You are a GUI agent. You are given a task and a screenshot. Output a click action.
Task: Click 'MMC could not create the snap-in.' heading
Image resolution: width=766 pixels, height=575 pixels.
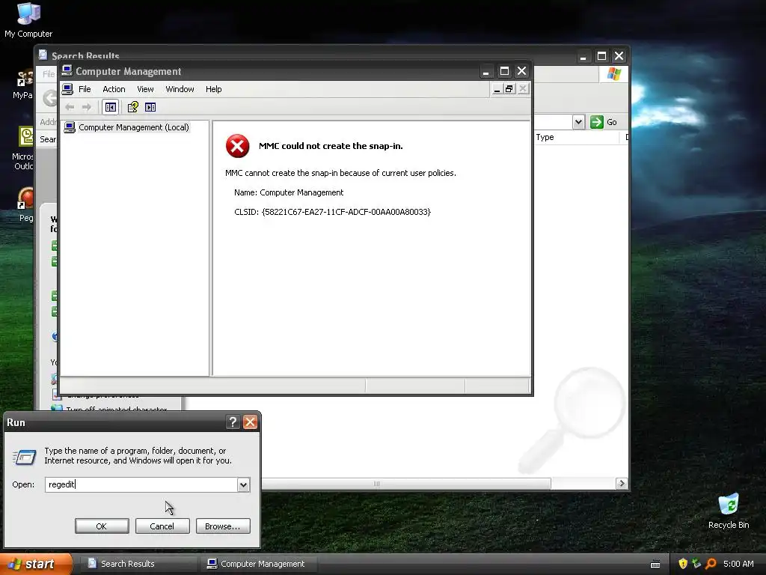pyautogui.click(x=331, y=146)
